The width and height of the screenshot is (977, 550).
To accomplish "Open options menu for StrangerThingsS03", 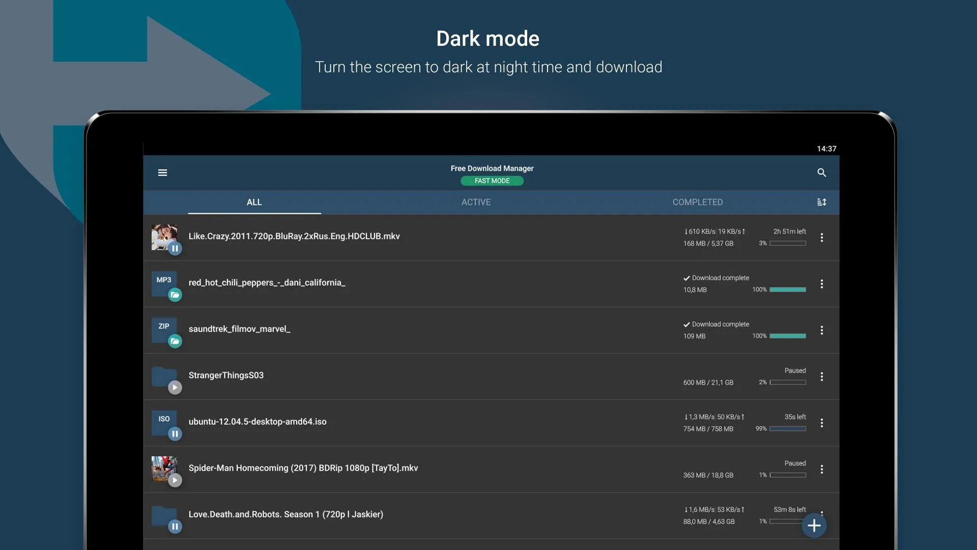I will pos(822,376).
